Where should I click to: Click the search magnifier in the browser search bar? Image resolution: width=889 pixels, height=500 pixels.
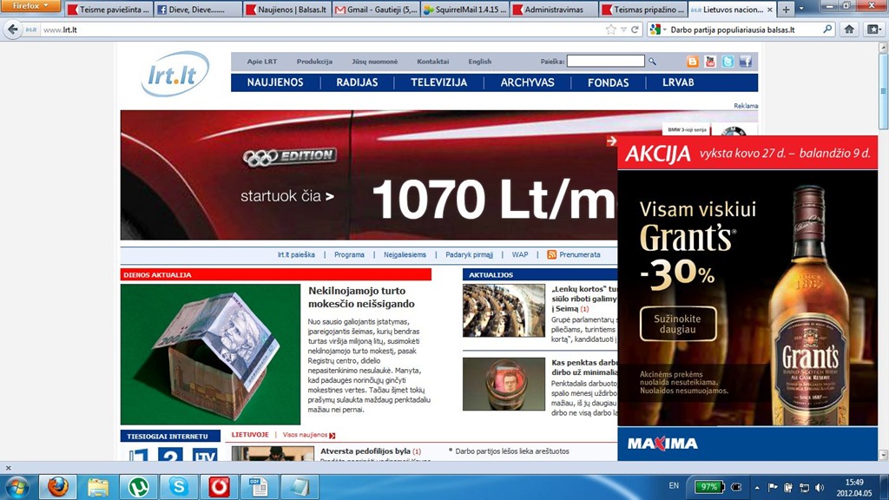click(x=827, y=29)
